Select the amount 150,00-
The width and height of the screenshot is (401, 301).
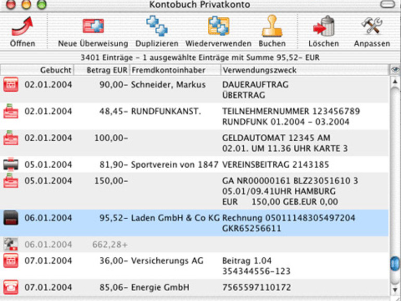coord(111,181)
